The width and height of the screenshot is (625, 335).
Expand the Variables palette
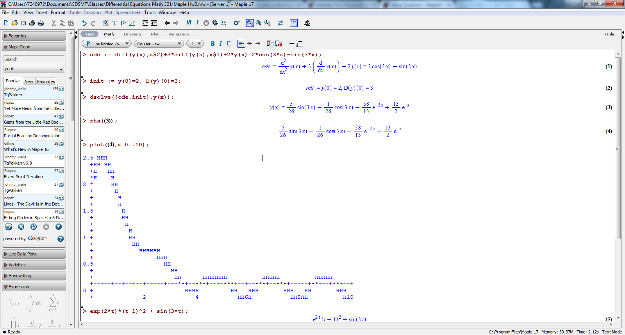34,265
